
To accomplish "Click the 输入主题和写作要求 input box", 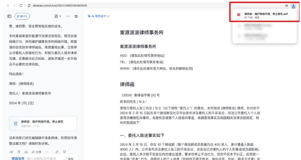I will (42, 159).
